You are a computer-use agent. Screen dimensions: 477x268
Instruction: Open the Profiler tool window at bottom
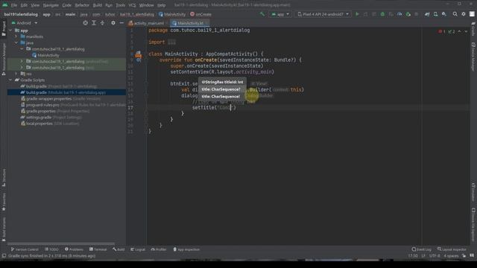click(159, 249)
